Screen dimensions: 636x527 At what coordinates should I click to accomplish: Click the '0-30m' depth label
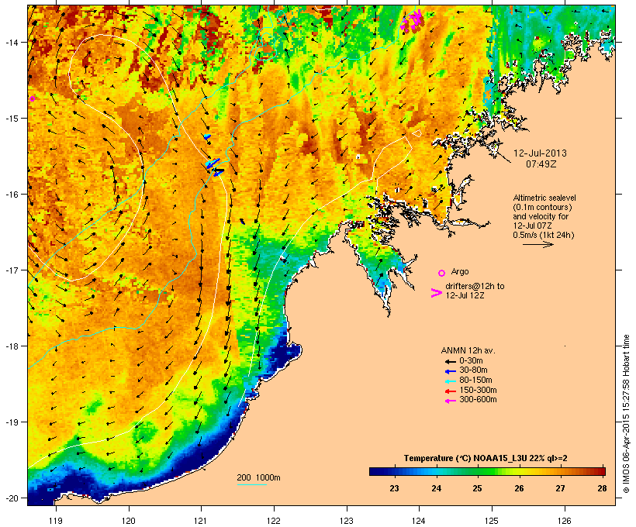pos(471,361)
